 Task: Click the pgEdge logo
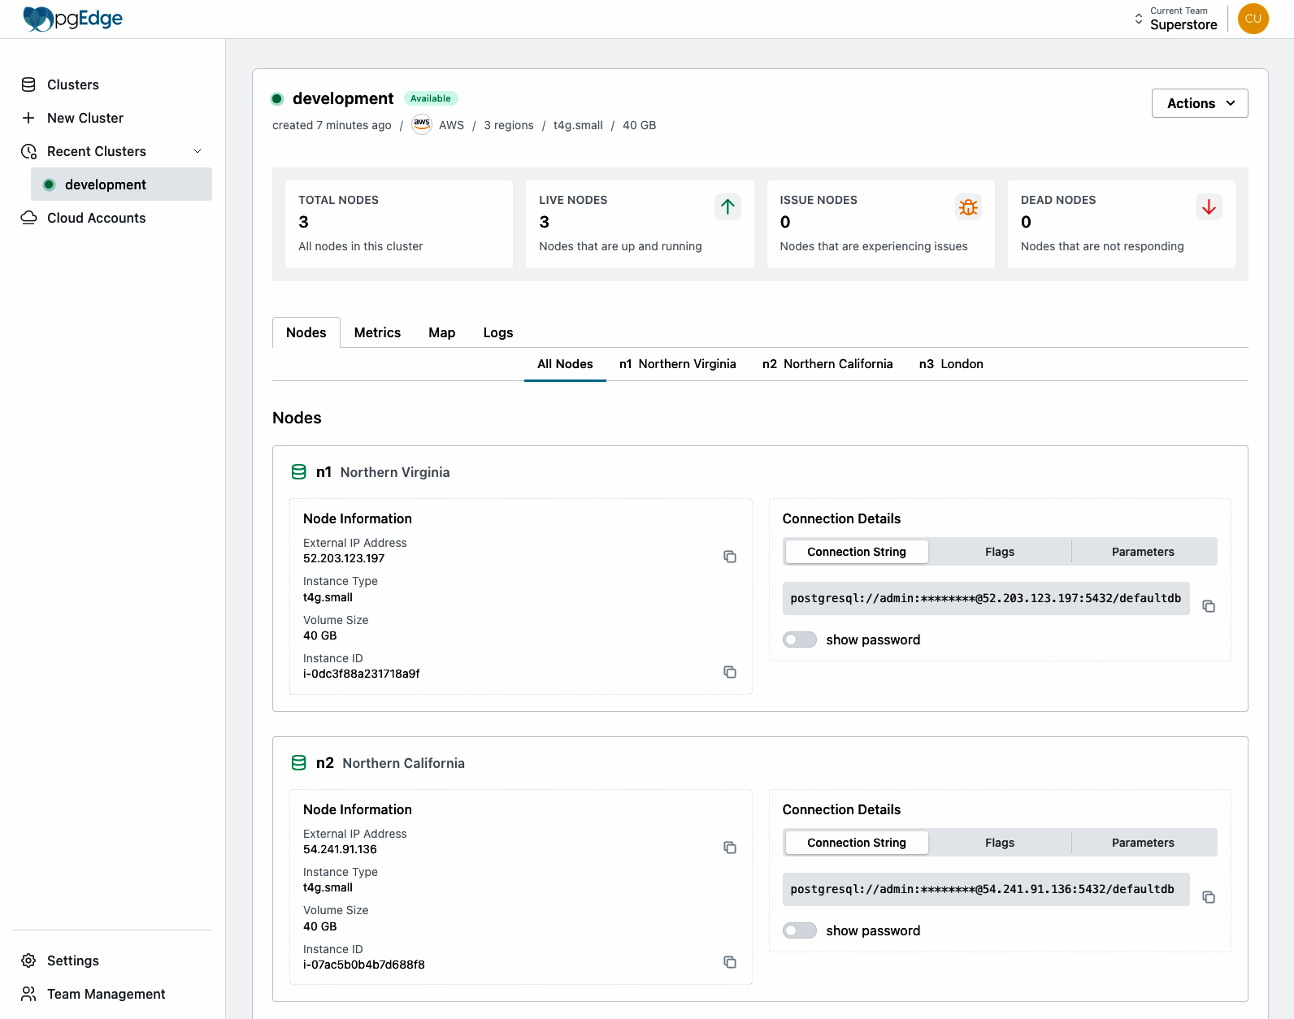(x=73, y=19)
